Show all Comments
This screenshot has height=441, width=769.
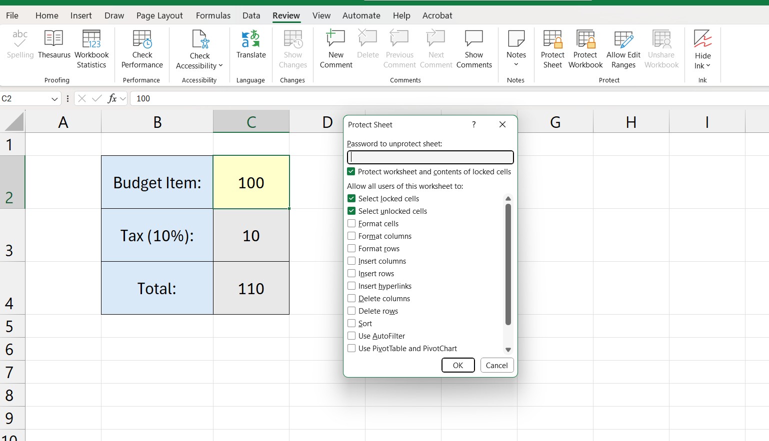(473, 47)
